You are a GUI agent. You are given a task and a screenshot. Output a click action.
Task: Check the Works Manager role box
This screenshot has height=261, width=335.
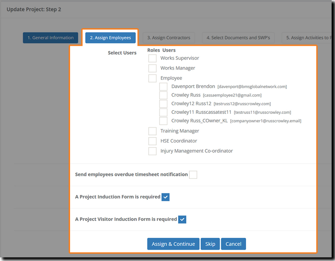(x=152, y=68)
